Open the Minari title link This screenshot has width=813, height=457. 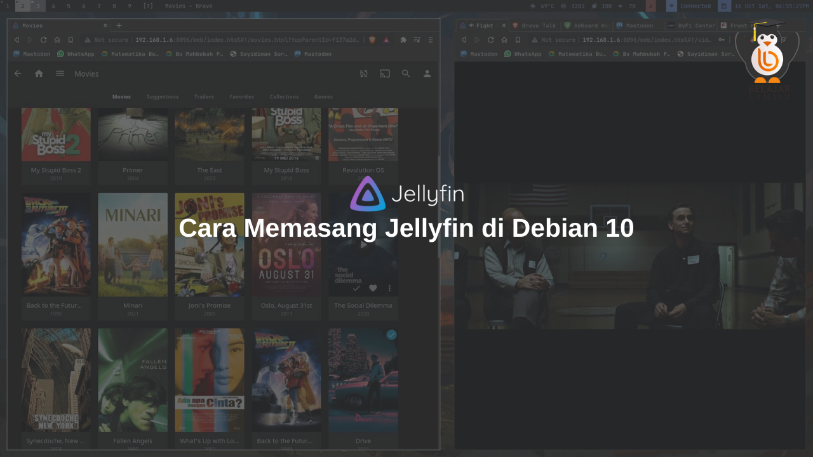pyautogui.click(x=133, y=305)
